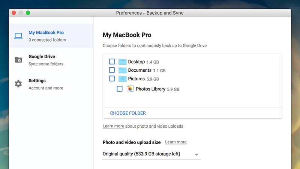The width and height of the screenshot is (300, 169).
Task: Select the My MacBook Pro sidebar item
Action: (51, 36)
